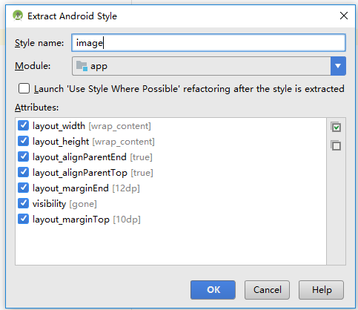Click the OK button
This screenshot has width=358, height=310.
click(213, 290)
